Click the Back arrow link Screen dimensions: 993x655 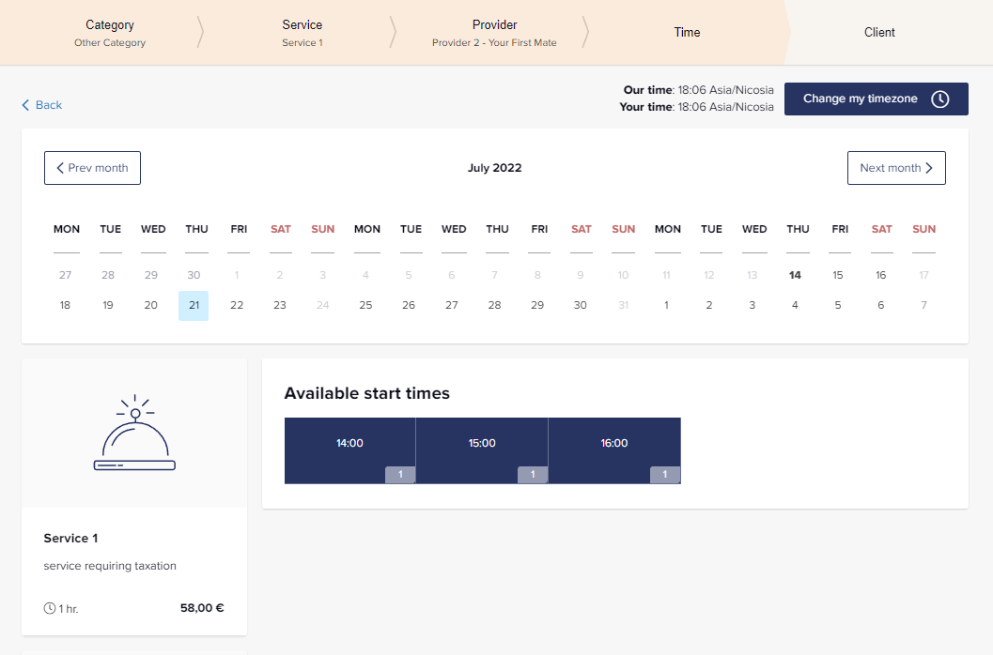point(42,105)
